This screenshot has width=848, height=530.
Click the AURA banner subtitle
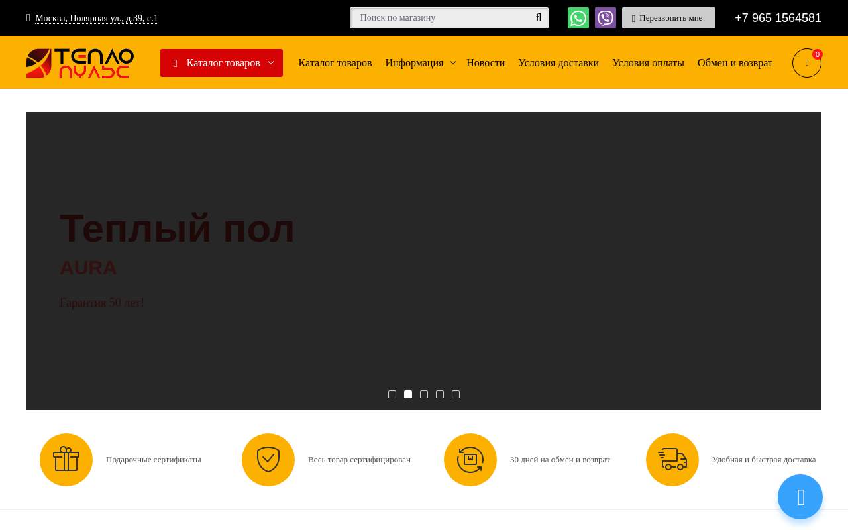click(88, 268)
